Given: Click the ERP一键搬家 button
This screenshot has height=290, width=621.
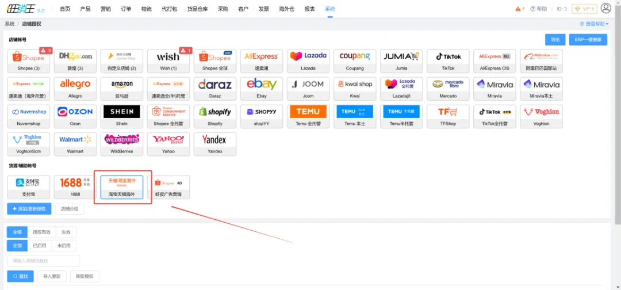Looking at the screenshot, I should (x=588, y=40).
